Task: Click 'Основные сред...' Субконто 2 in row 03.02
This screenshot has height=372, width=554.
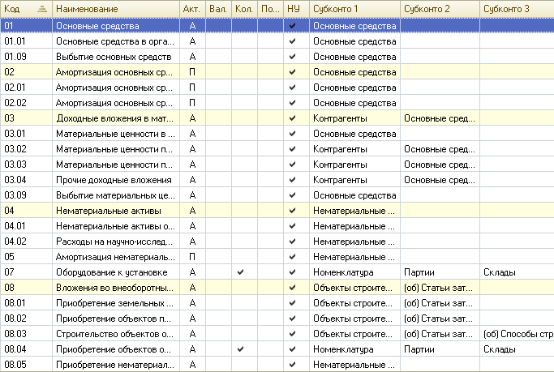Action: (x=440, y=149)
